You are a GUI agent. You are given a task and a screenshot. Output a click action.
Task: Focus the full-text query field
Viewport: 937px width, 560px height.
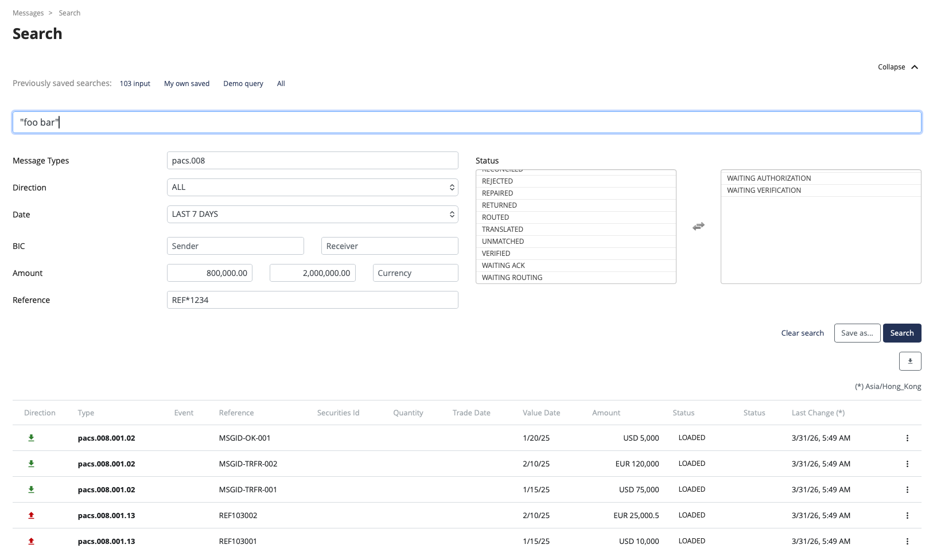pyautogui.click(x=467, y=122)
